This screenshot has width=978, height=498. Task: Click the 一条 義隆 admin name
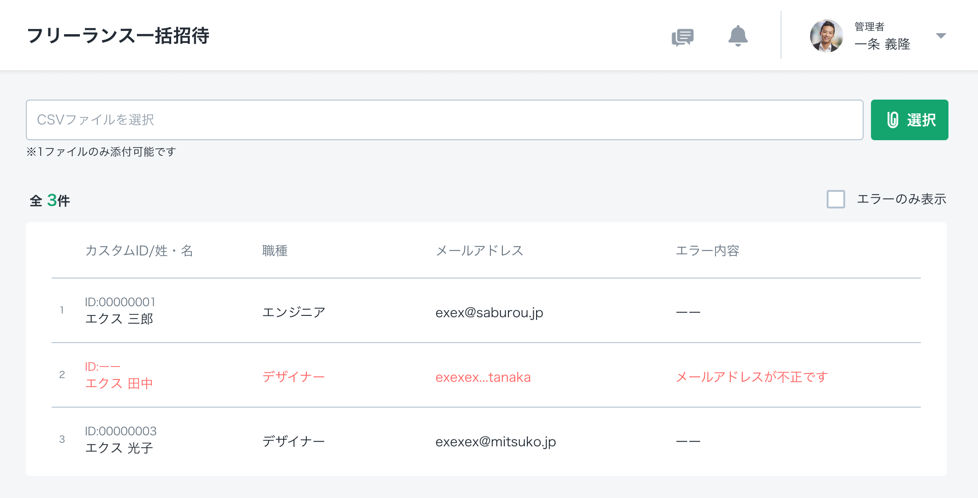pyautogui.click(x=882, y=44)
